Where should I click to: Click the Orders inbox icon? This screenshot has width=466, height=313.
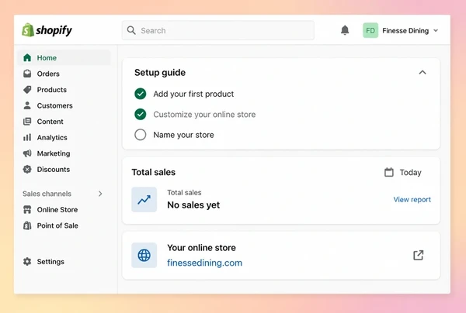click(27, 74)
